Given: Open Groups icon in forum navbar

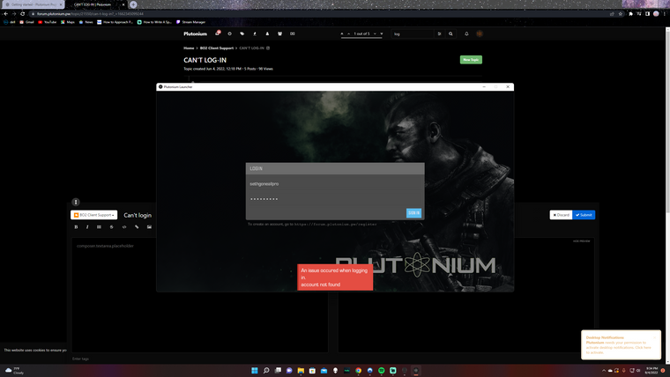Looking at the screenshot, I should 279,33.
